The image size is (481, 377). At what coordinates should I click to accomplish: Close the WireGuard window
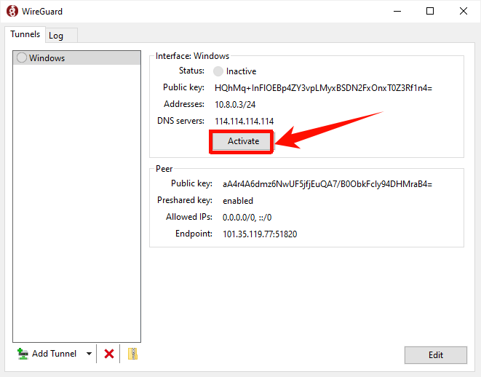click(464, 11)
